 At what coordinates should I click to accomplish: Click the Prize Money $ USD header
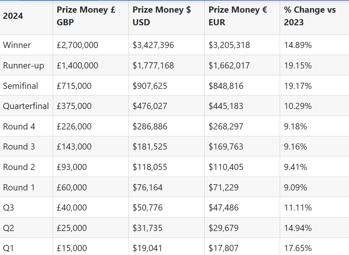(x=162, y=16)
